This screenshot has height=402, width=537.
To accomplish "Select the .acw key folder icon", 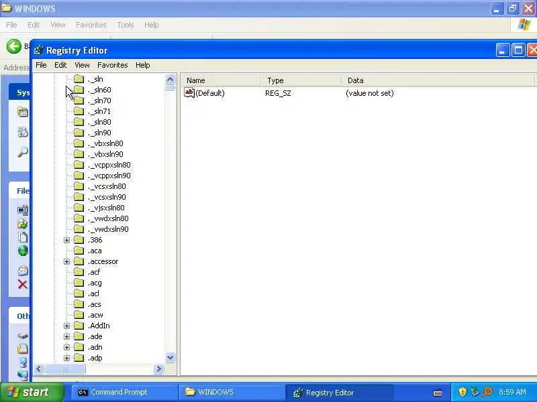I will (x=79, y=315).
